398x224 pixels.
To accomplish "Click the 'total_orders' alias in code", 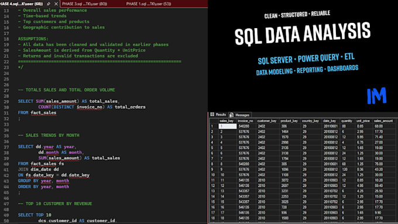I will pyautogui.click(x=130, y=107).
